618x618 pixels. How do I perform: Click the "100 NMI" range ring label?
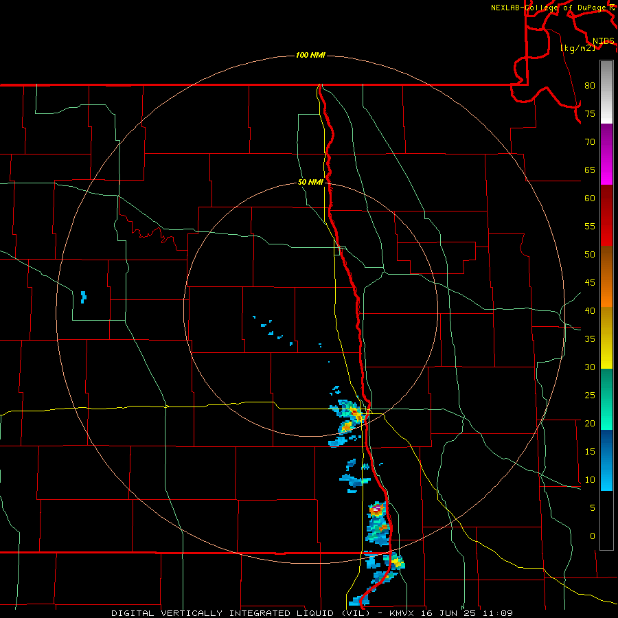(x=310, y=55)
